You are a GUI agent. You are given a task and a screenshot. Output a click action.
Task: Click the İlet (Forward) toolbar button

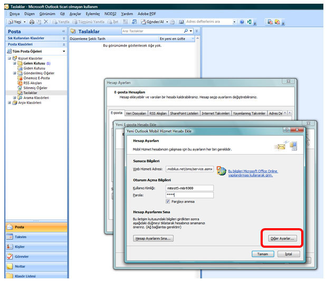113,22
